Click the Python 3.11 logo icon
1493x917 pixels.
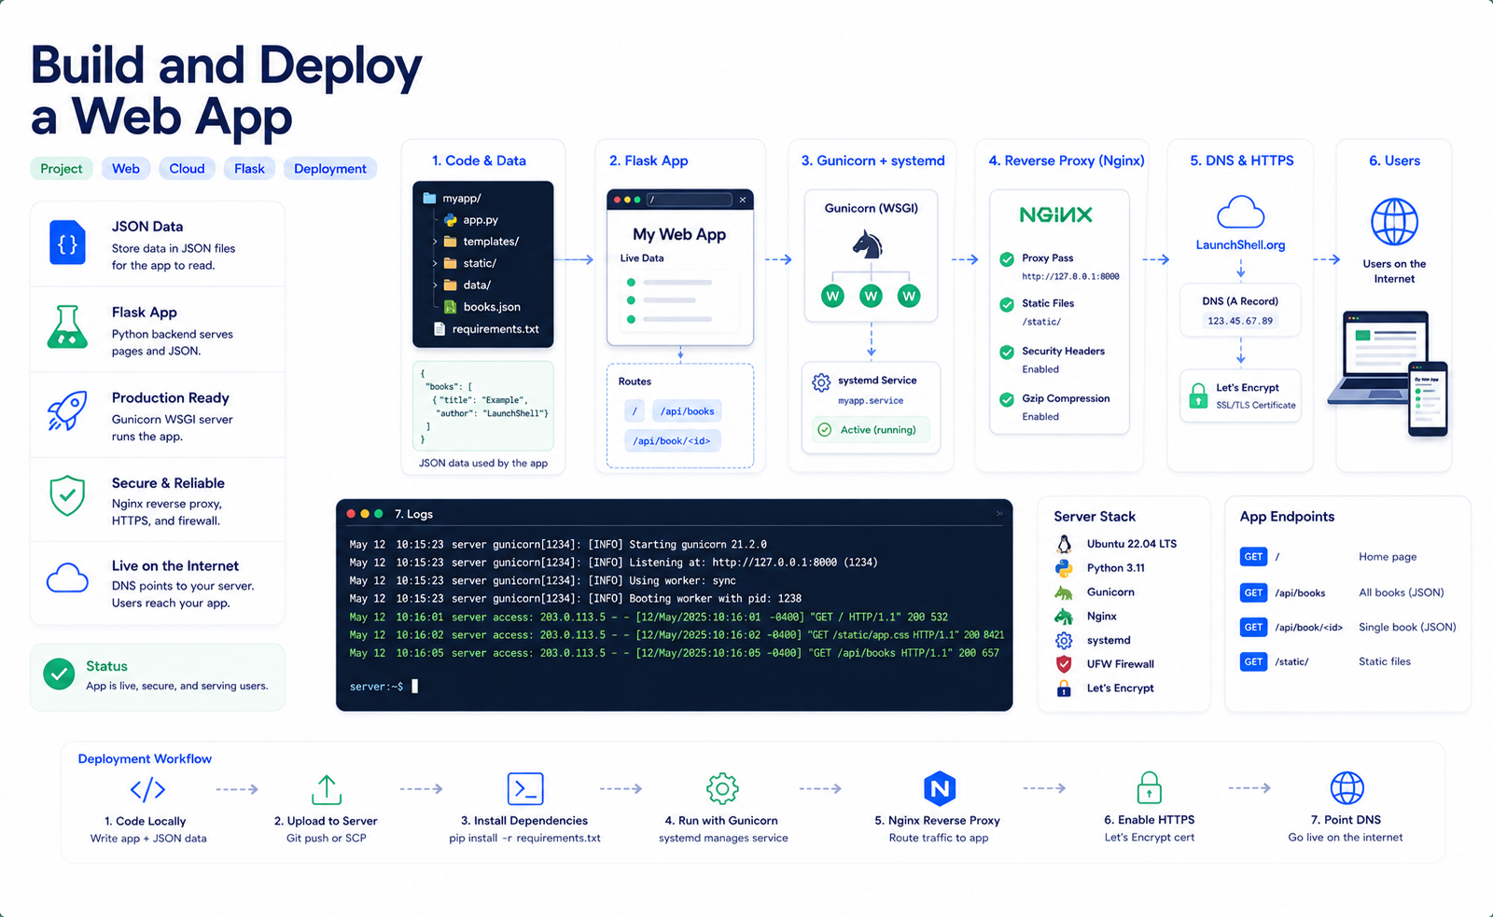pos(1064,568)
